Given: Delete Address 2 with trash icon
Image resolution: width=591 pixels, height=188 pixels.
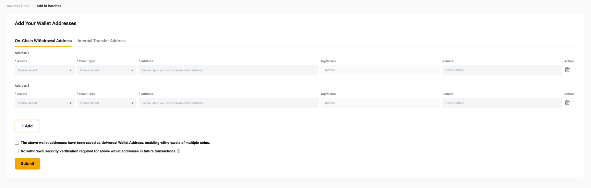Looking at the screenshot, I should click(x=567, y=103).
